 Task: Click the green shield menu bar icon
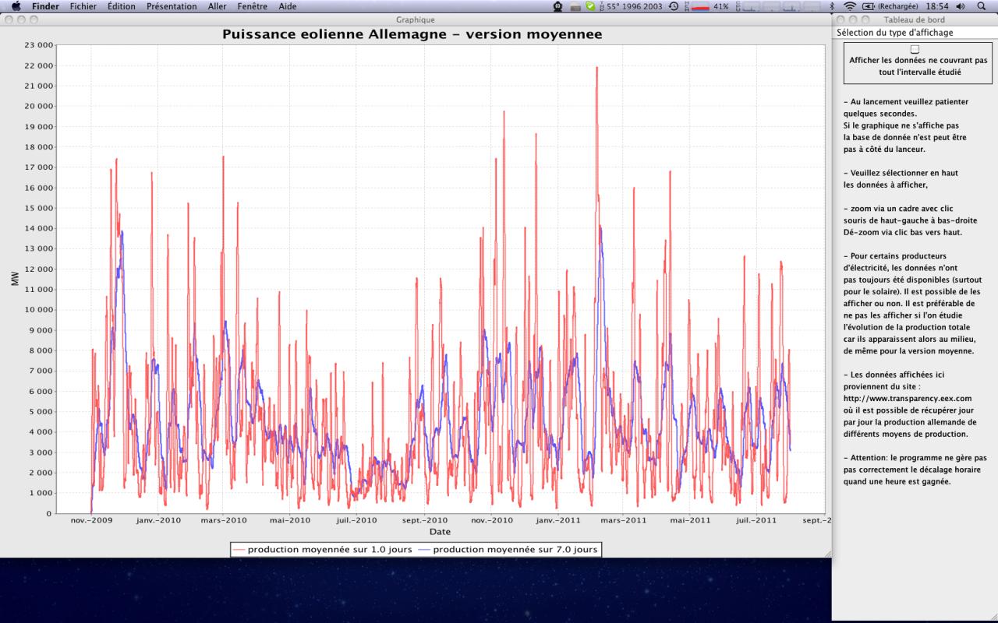[590, 6]
